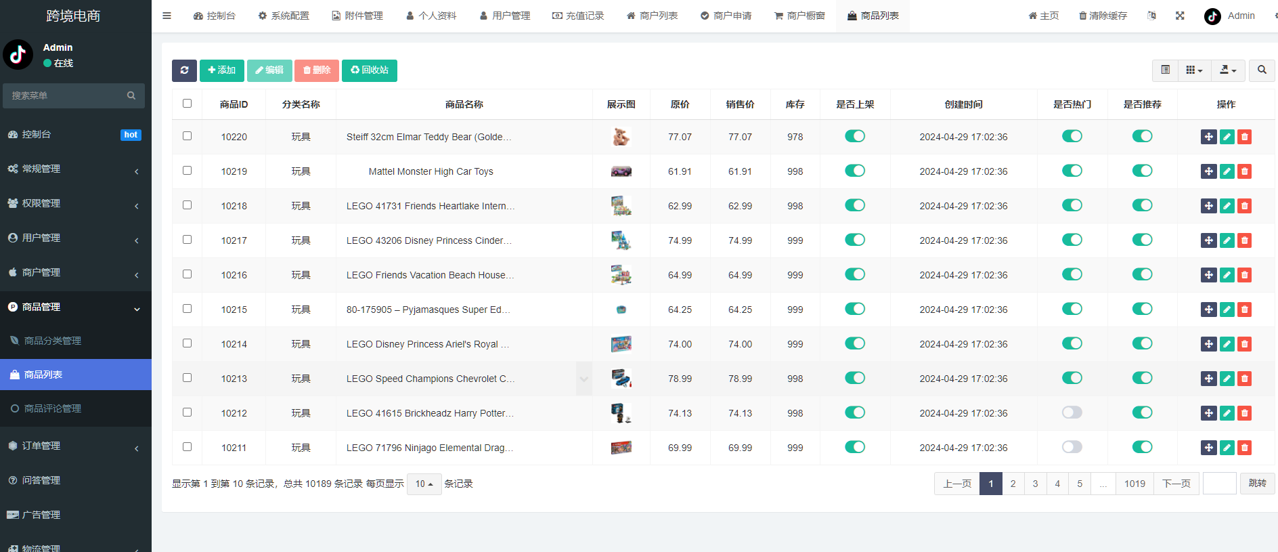The height and width of the screenshot is (552, 1278).
Task: Open teddy bear thumbnail of product 10220
Action: tap(621, 137)
